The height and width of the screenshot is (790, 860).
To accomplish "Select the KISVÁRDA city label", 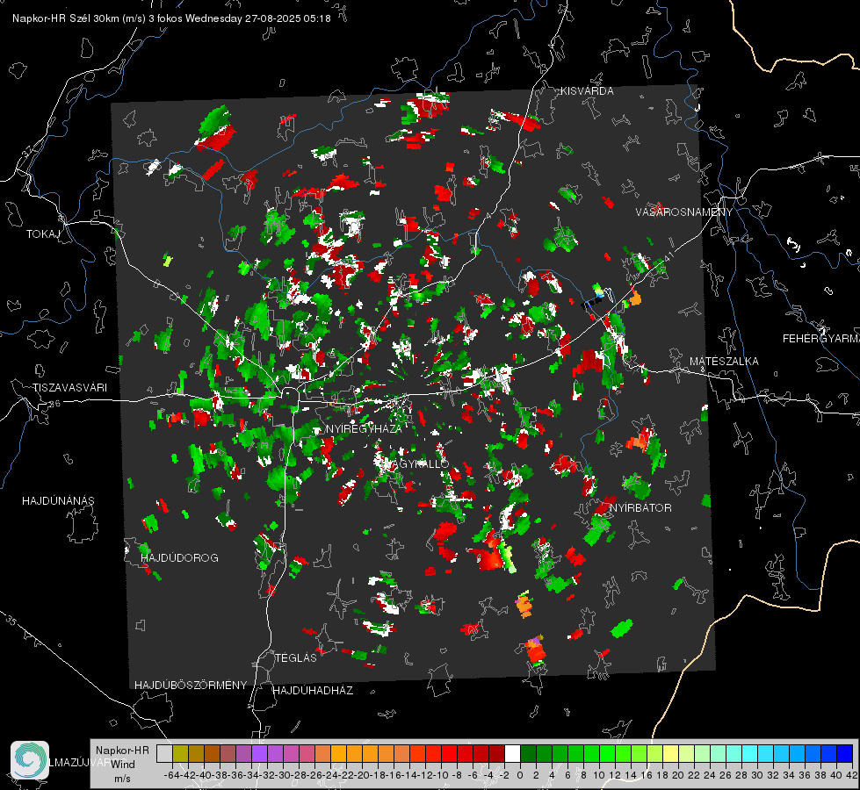I will (x=587, y=91).
